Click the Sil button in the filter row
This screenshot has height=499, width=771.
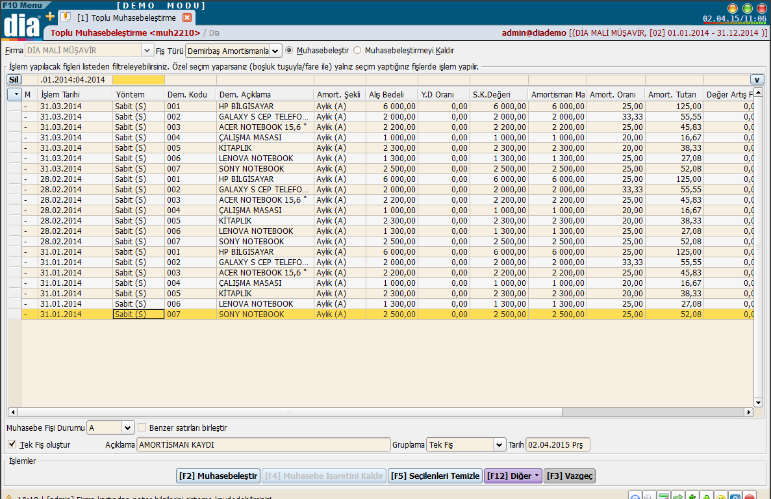click(14, 80)
